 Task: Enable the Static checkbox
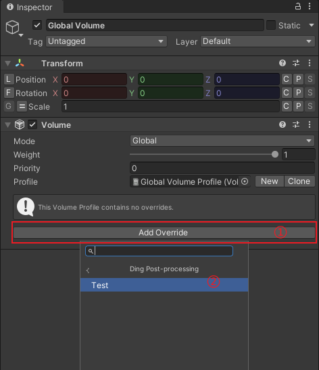(271, 25)
